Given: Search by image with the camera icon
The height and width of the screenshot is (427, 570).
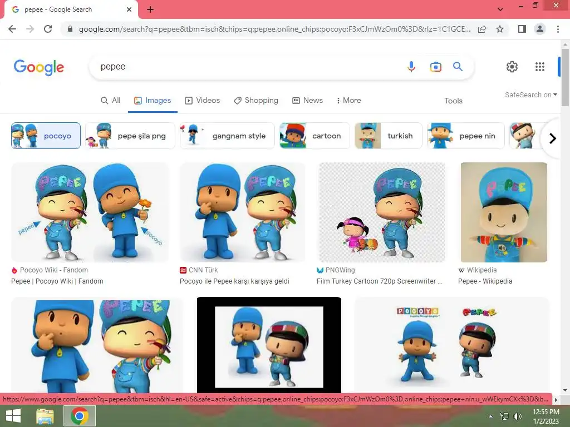Looking at the screenshot, I should tap(435, 67).
